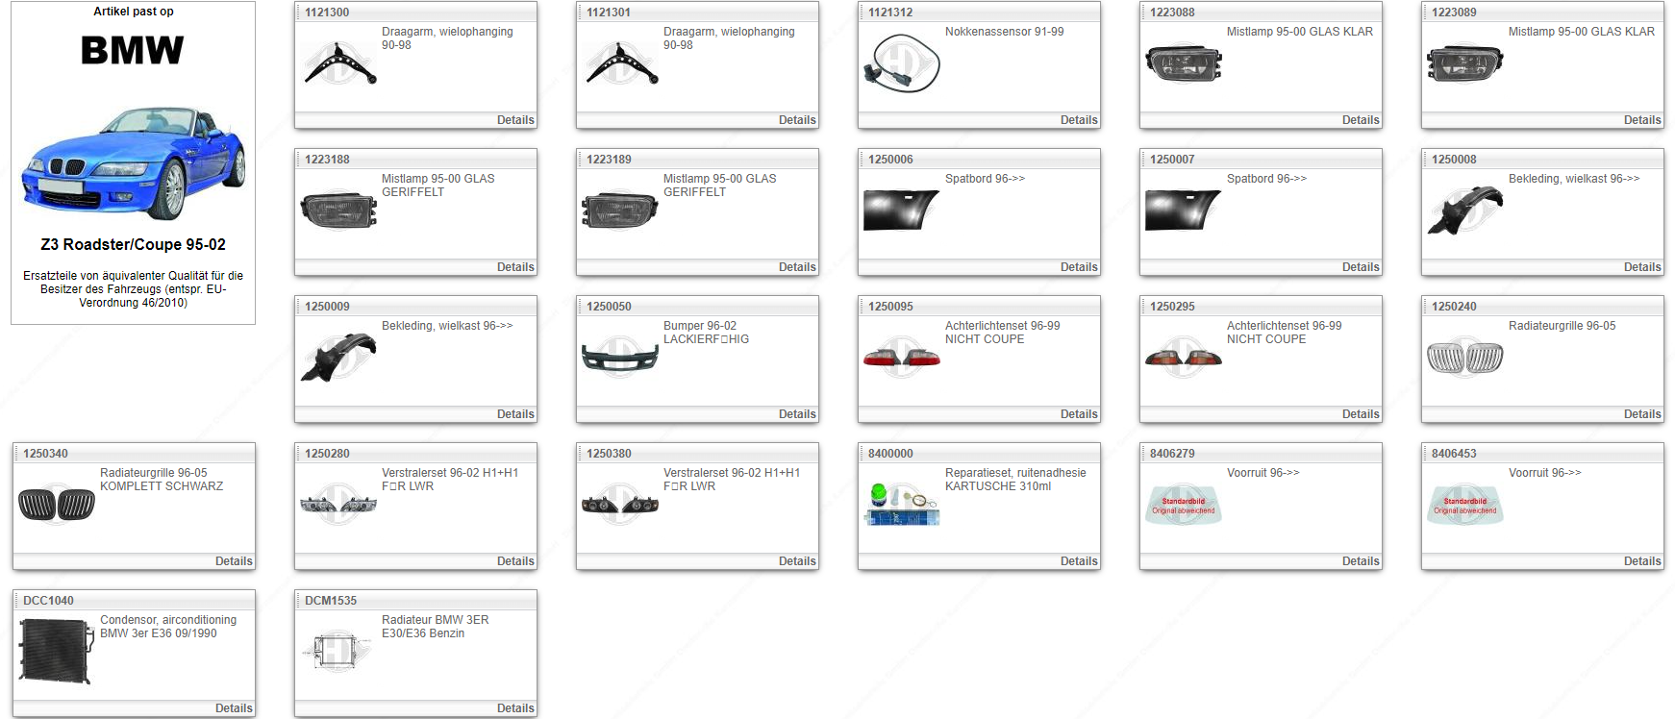Open Details for tail lights 1250295
The height and width of the screenshot is (719, 1675).
pyautogui.click(x=1360, y=414)
